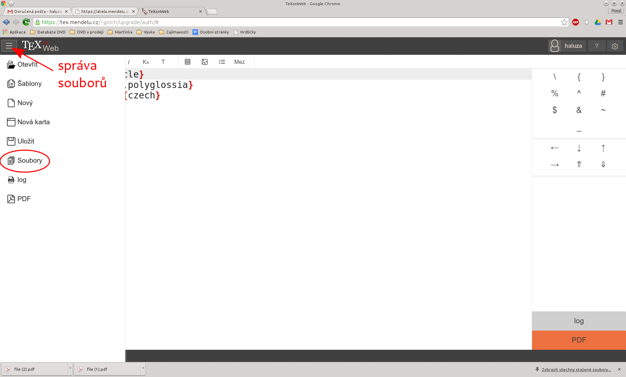Switch to the Doručená pošta Gmail tab

coord(38,12)
